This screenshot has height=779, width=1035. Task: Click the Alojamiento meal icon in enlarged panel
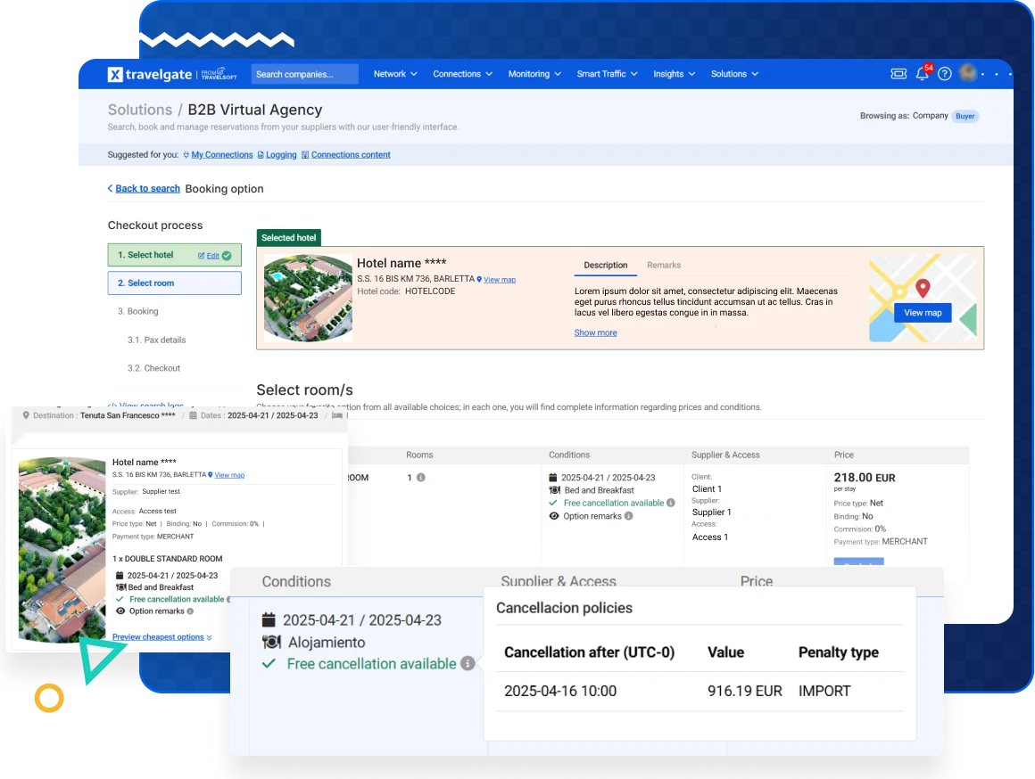tap(271, 642)
